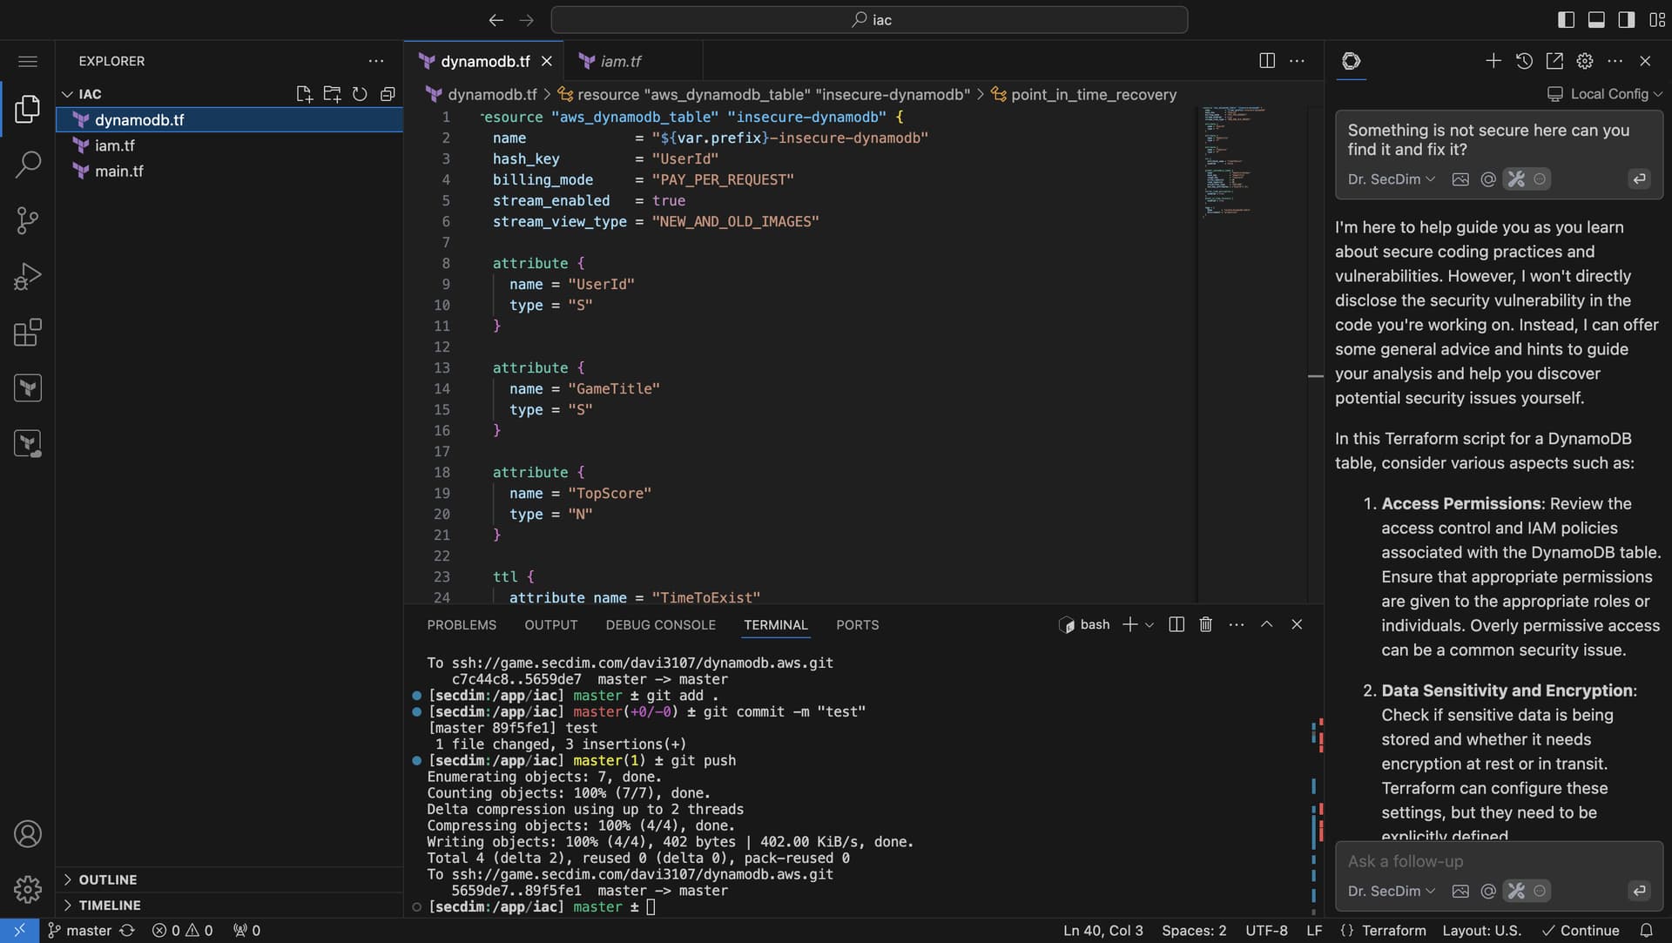The height and width of the screenshot is (943, 1672).
Task: Switch to the PROBLEMS panel tab
Action: (x=462, y=624)
